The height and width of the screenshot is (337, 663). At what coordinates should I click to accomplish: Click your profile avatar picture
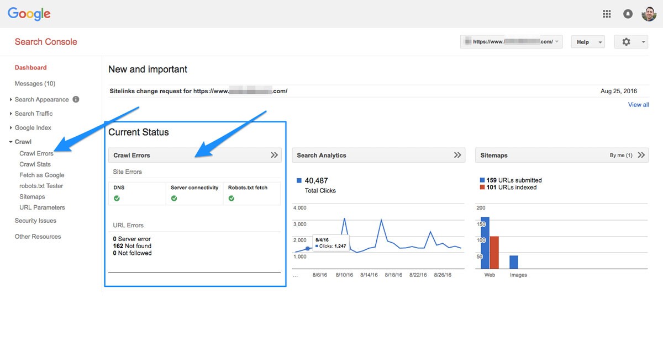[649, 14]
